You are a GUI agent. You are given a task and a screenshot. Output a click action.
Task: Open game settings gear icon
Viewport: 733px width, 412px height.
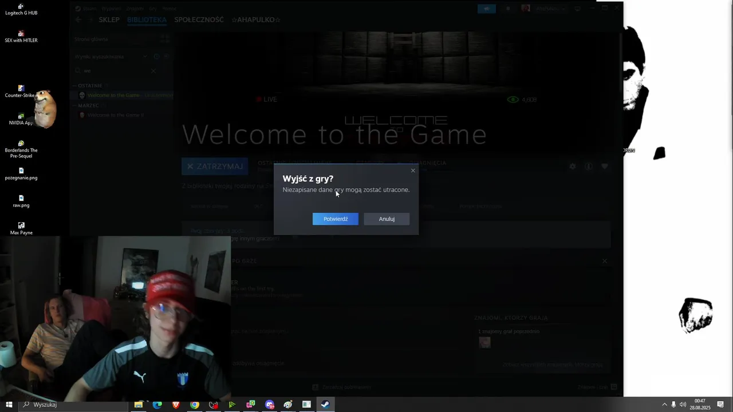(x=572, y=167)
